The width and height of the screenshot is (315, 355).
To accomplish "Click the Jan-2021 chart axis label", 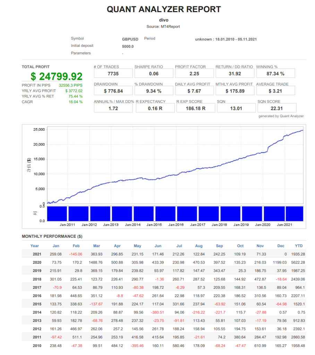I will pos(284,225).
